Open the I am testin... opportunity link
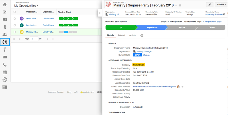This screenshot has width=228, height=115. tap(32, 25)
